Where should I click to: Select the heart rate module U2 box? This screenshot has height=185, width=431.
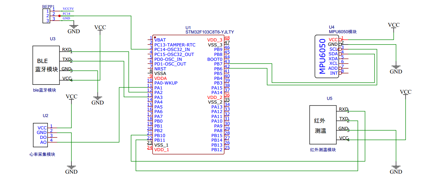pos(40,135)
